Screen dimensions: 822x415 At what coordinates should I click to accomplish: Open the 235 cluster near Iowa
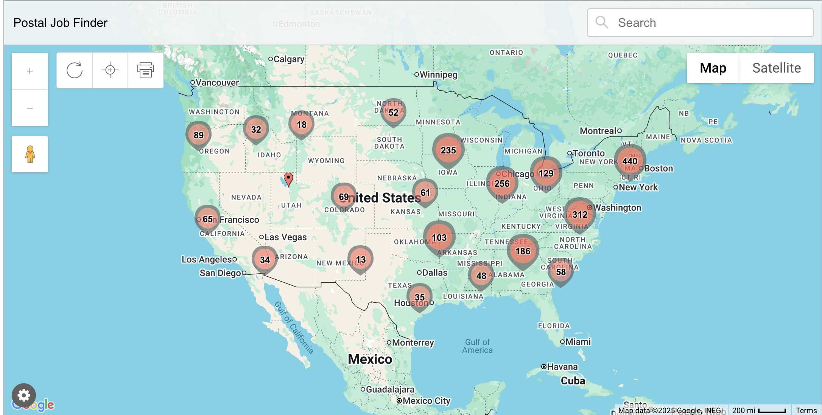pyautogui.click(x=448, y=150)
